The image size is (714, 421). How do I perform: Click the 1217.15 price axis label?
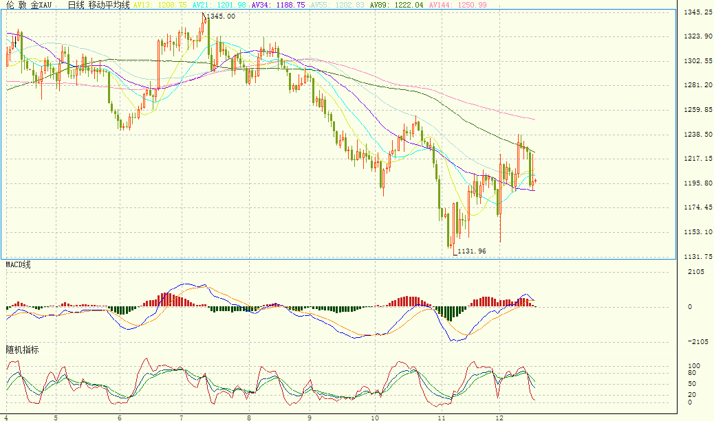point(698,159)
